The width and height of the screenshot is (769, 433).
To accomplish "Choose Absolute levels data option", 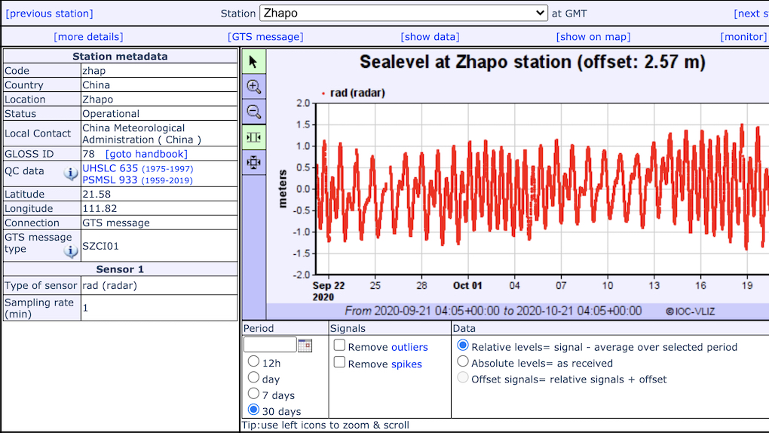I will tap(463, 362).
